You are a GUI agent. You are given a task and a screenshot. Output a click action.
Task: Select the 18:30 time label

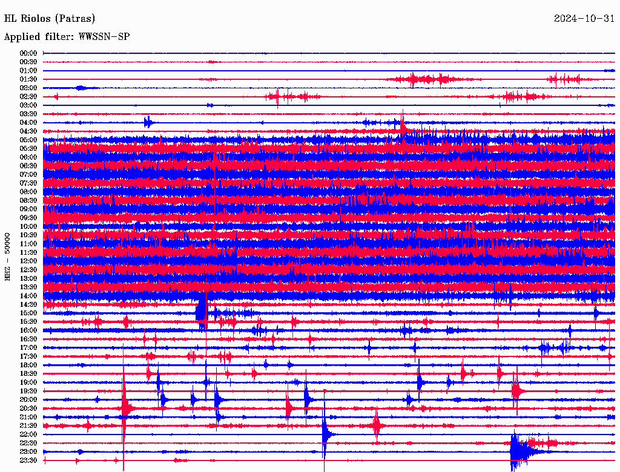click(28, 374)
